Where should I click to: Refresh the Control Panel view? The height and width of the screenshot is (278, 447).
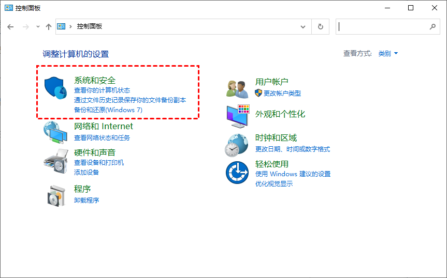[321, 27]
